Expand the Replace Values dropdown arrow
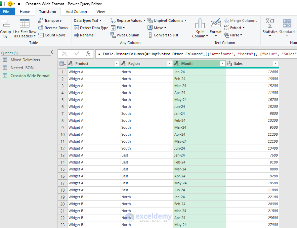This screenshot has width=297, height=228. 144,21
